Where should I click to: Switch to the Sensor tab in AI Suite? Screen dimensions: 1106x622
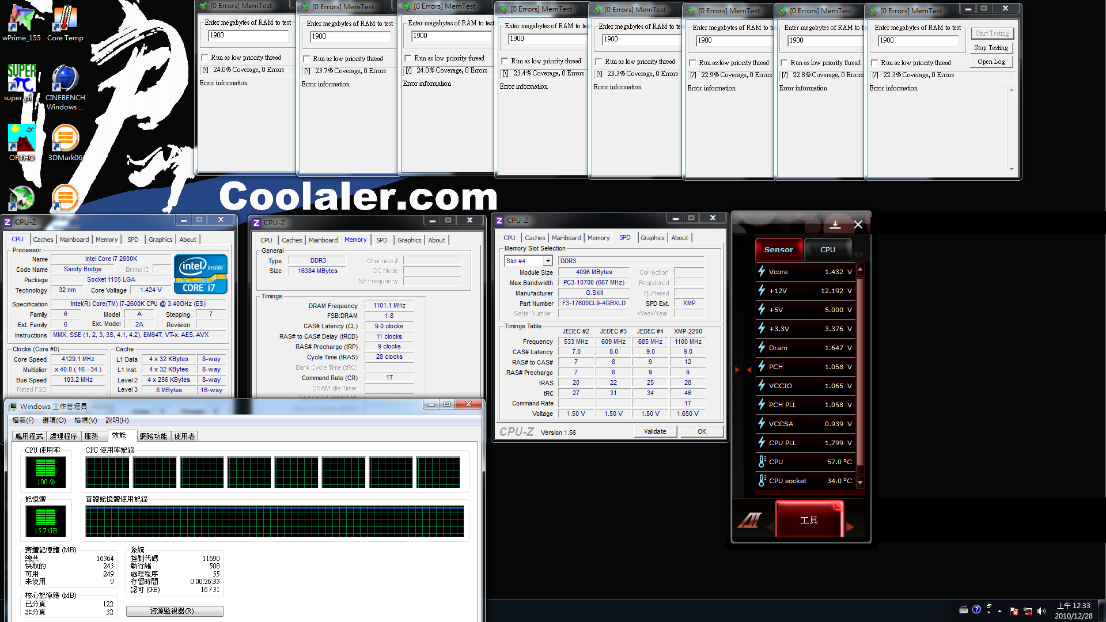778,249
